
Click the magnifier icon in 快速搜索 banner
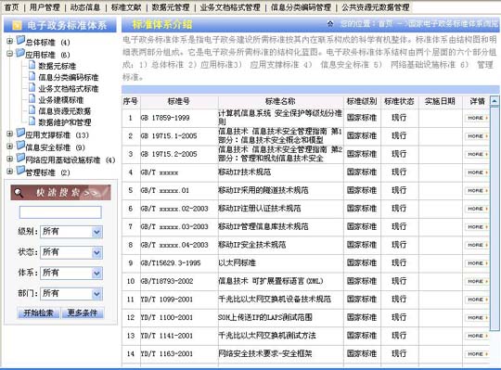pyautogui.click(x=19, y=193)
